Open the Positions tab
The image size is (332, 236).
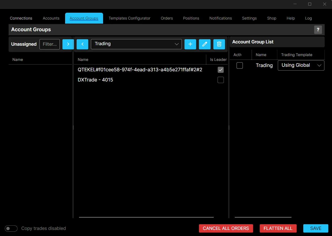click(191, 18)
